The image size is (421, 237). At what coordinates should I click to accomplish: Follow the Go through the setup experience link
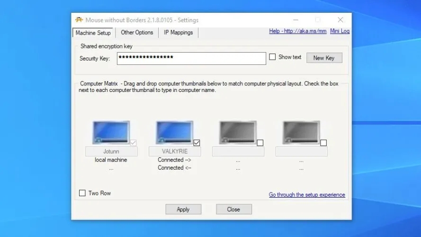(307, 195)
